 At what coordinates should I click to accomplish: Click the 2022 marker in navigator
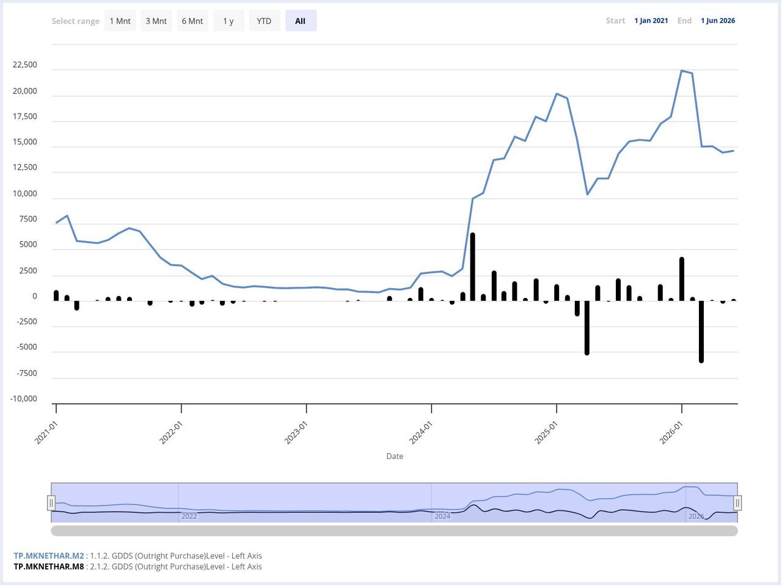[x=189, y=516]
